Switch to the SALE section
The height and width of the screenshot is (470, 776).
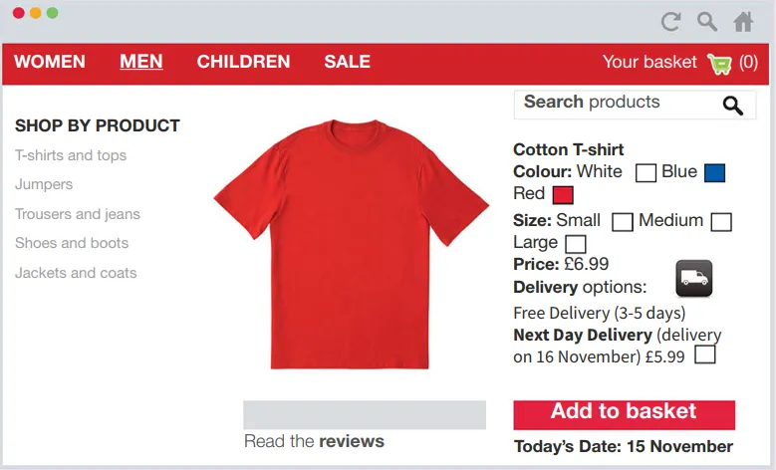(347, 62)
